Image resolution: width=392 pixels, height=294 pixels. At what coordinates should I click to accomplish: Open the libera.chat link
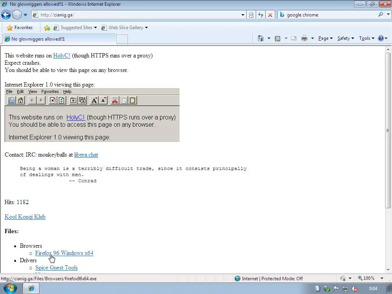click(x=86, y=155)
